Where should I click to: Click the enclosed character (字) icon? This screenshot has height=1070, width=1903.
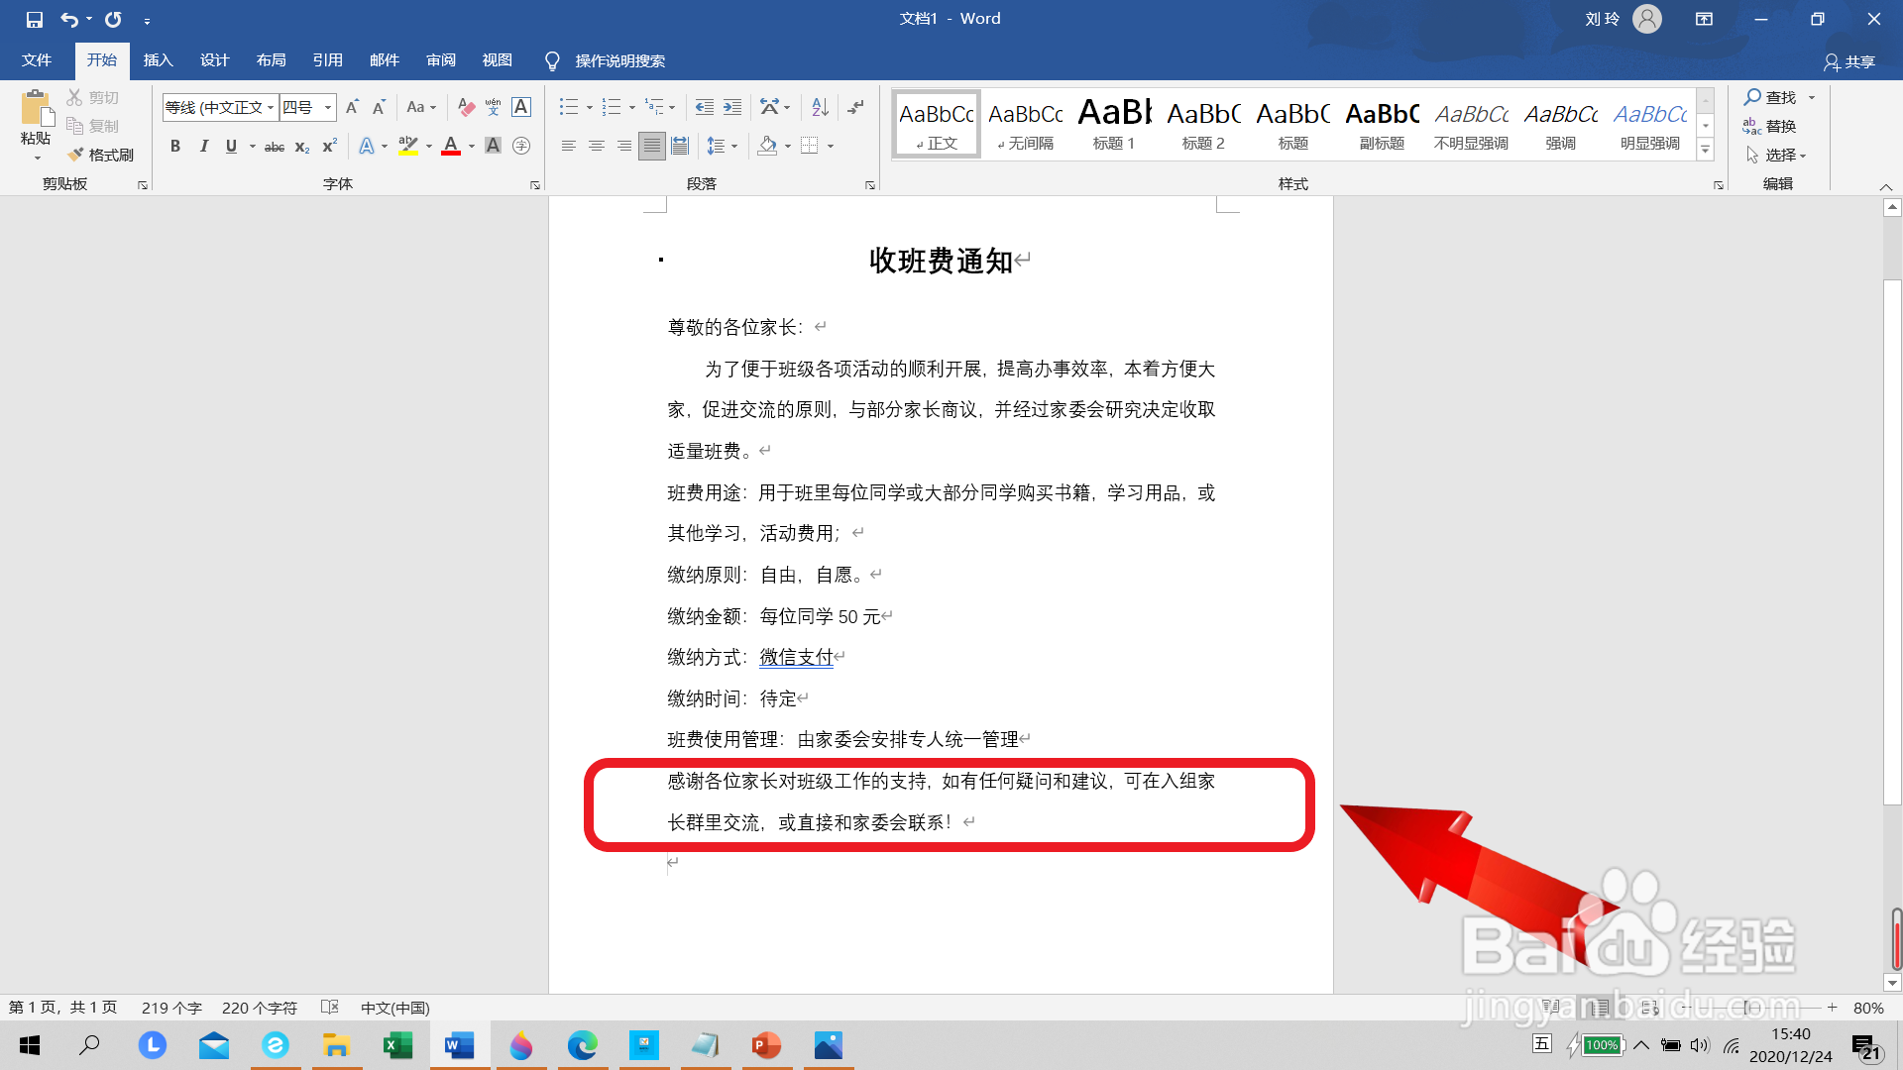click(521, 147)
